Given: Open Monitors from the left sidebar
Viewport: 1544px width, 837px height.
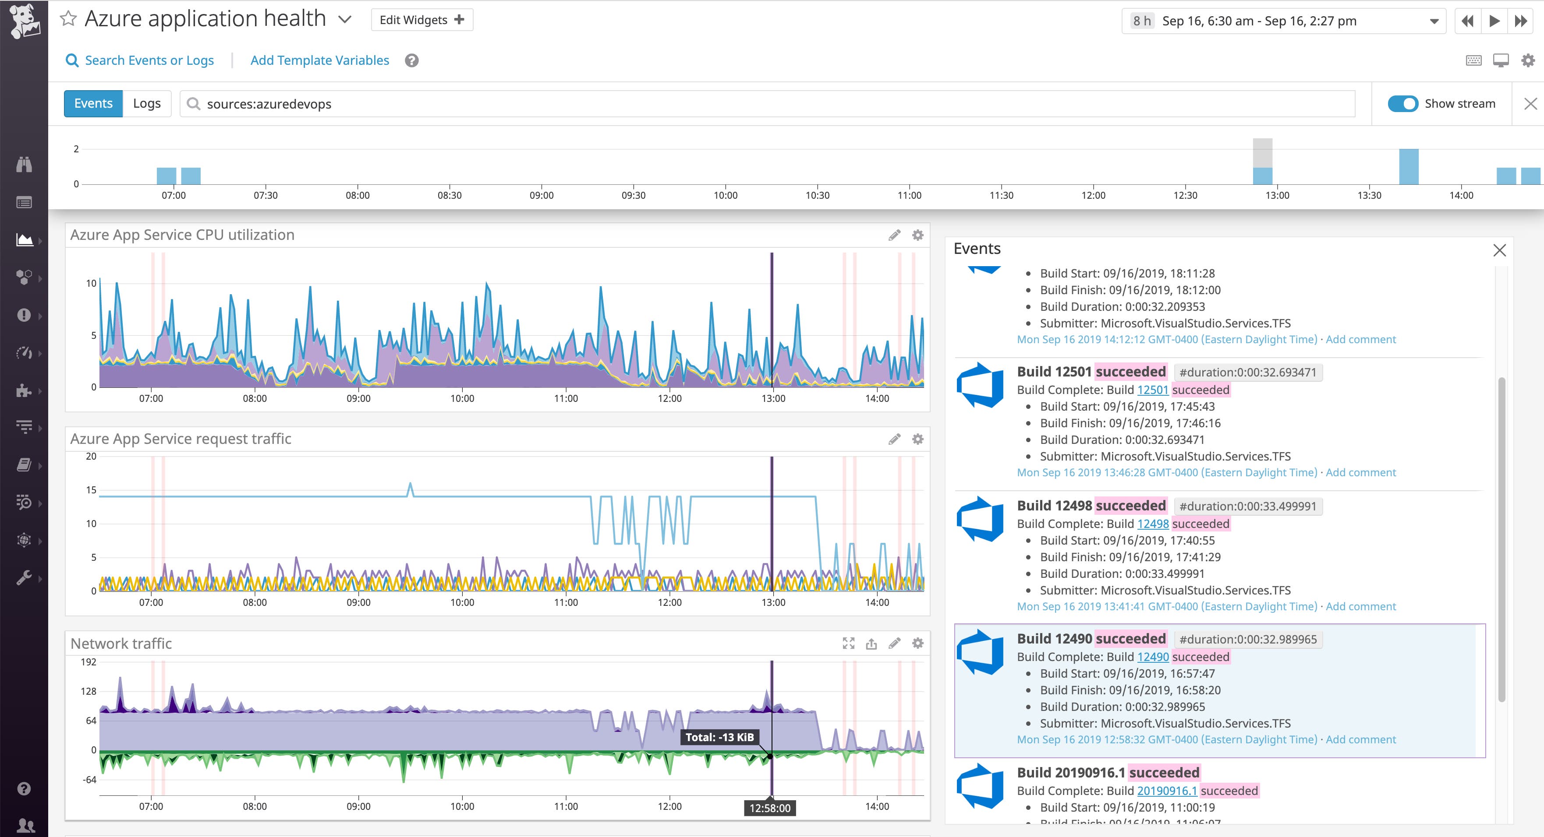Looking at the screenshot, I should pos(24,315).
